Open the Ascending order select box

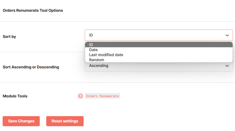click(x=159, y=67)
